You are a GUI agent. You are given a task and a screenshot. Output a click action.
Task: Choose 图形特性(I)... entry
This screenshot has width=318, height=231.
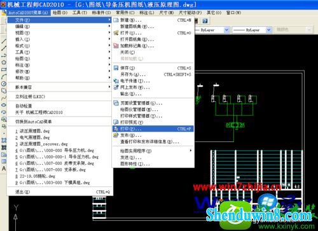tap(153, 164)
